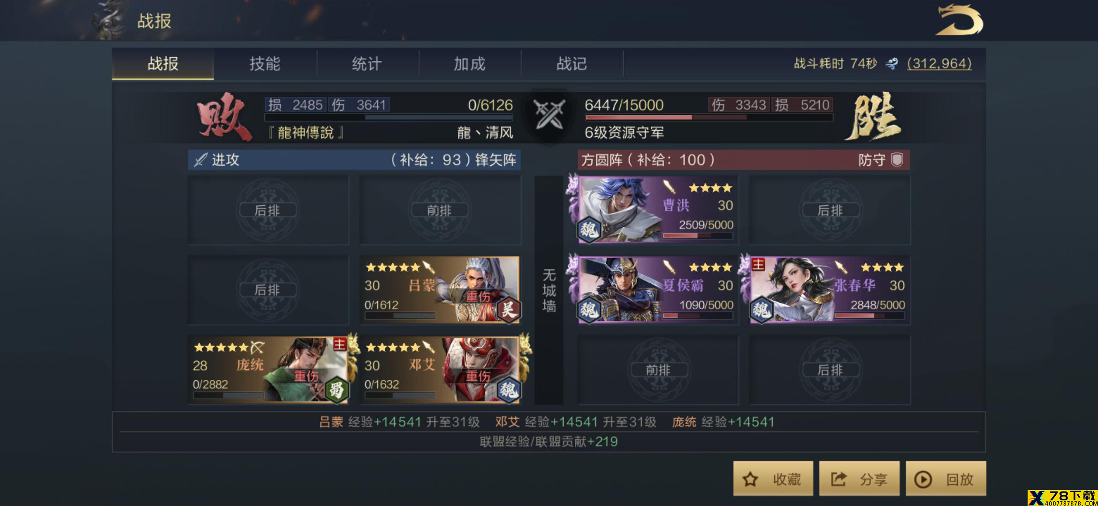Viewport: 1098px width, 506px height.
Task: Click the 蜀 faction badge on 庞统
Action: [336, 389]
